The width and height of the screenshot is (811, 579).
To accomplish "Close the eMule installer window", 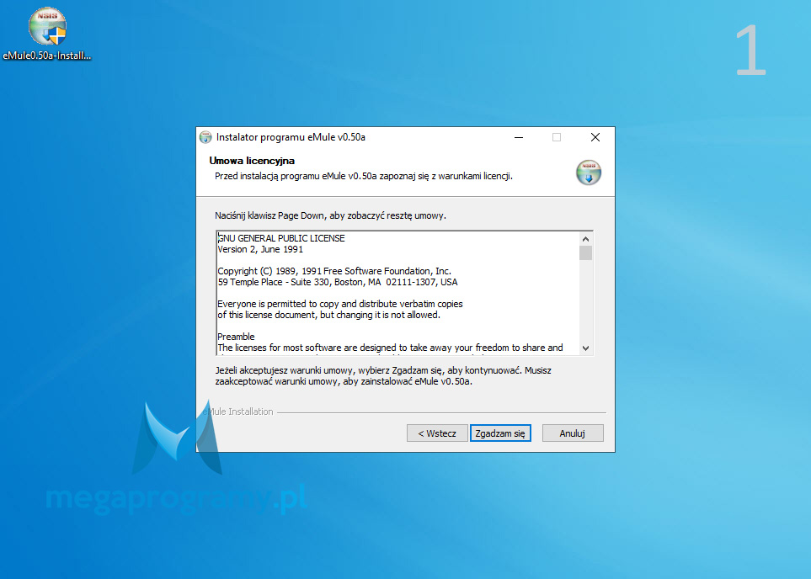I will tap(595, 137).
